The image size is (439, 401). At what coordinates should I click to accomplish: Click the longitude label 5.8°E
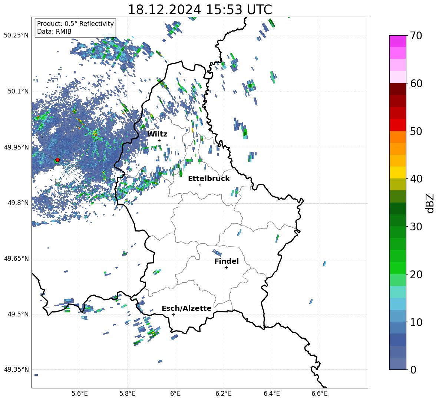tap(128, 394)
